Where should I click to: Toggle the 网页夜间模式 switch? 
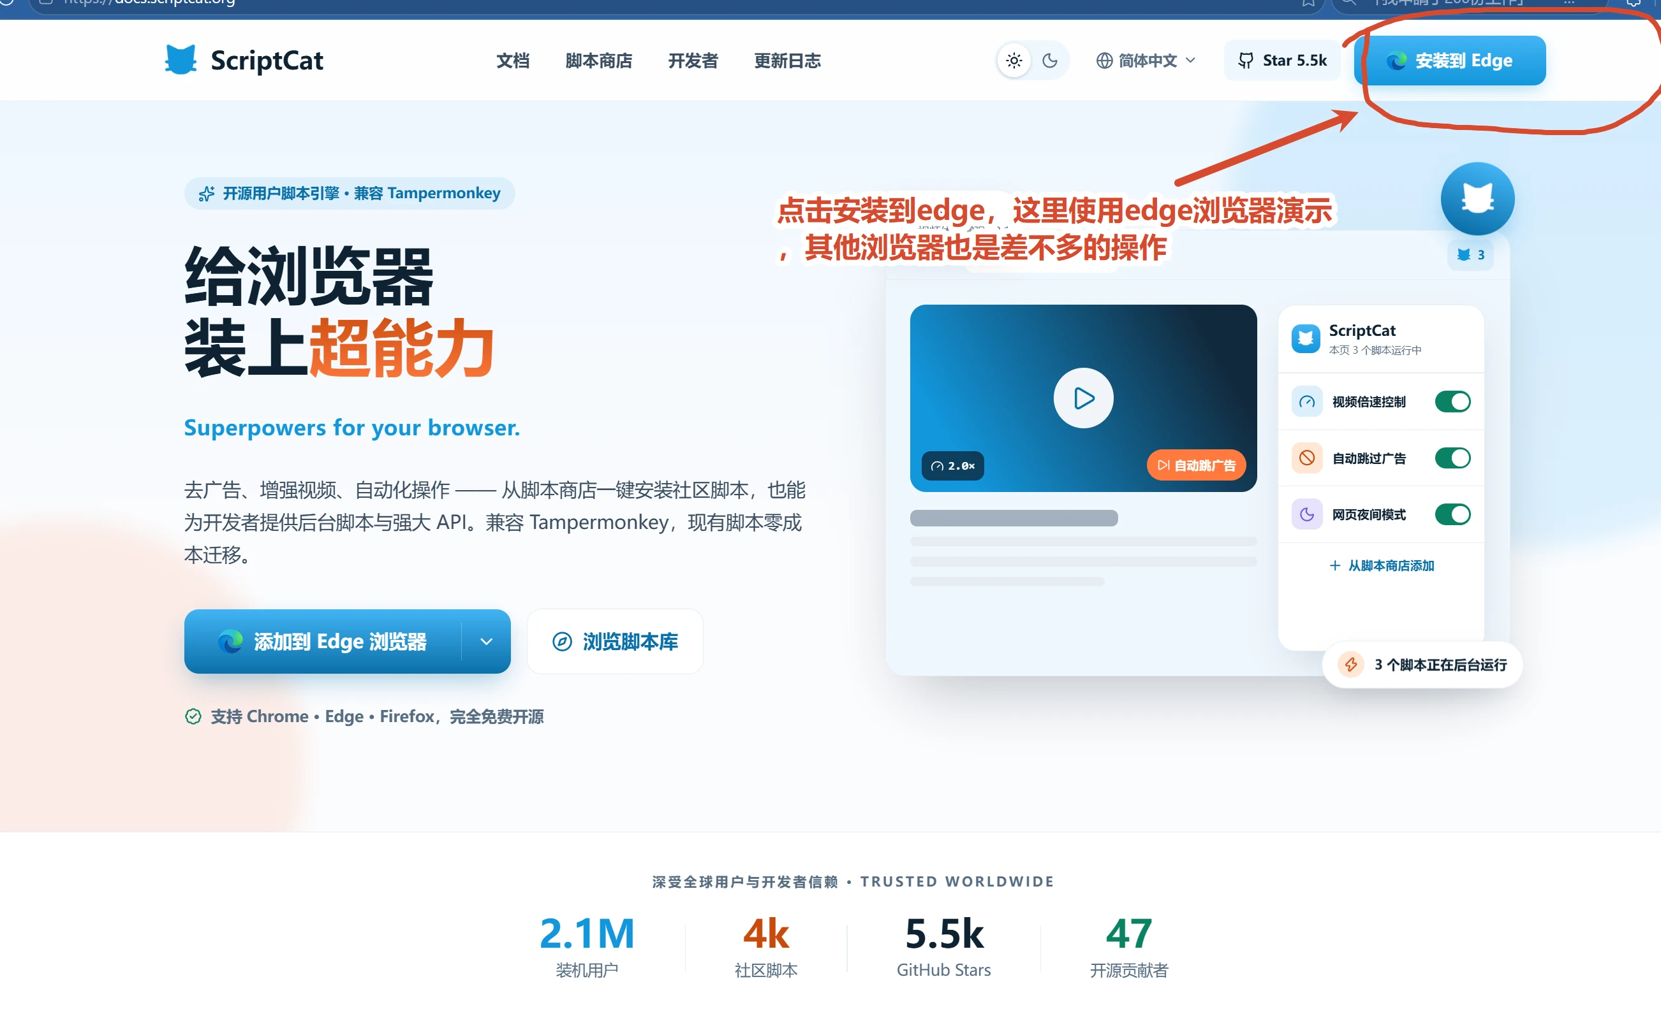coord(1452,515)
